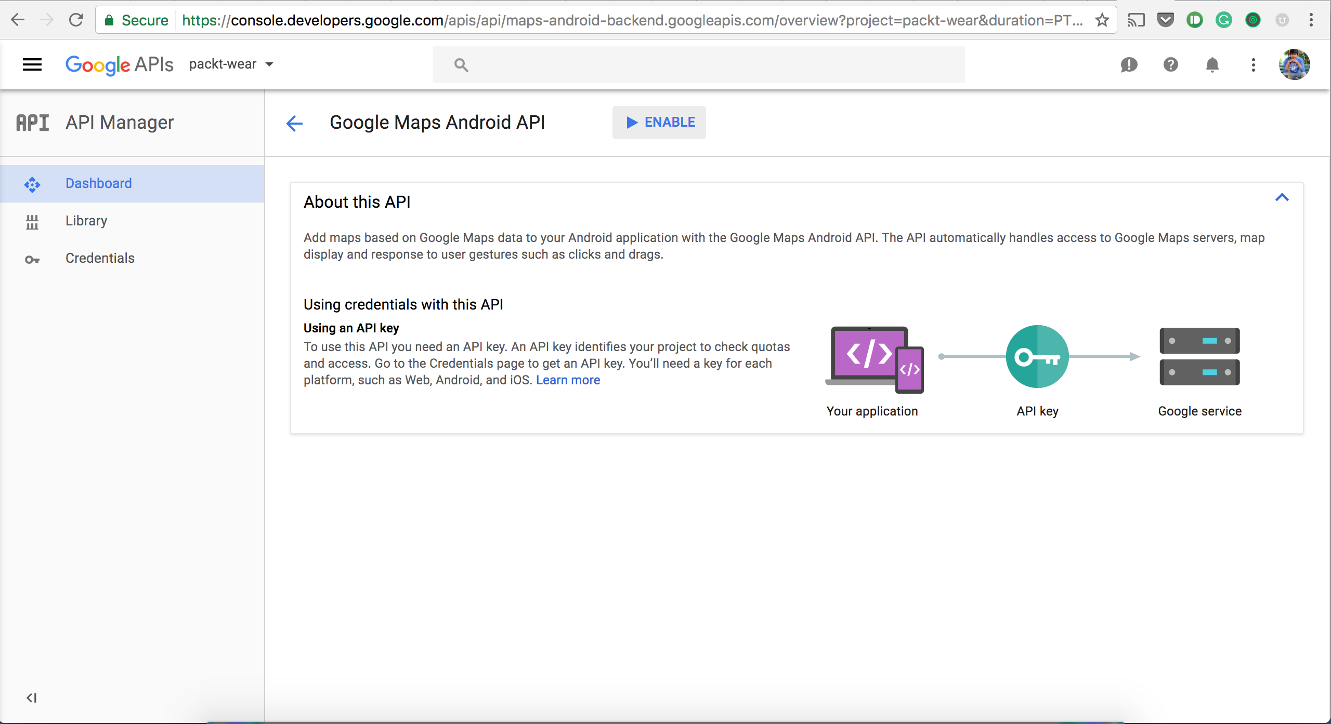The width and height of the screenshot is (1331, 724).
Task: Click the search magnifier icon
Action: coord(461,65)
